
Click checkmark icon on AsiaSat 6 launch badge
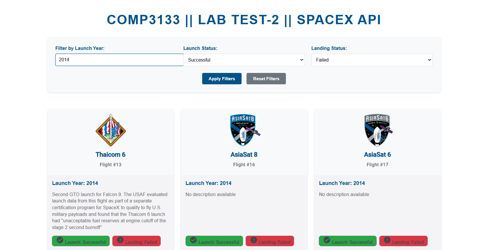(327, 240)
